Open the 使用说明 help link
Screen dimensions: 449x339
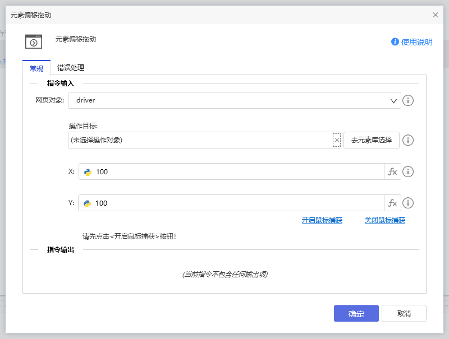(x=411, y=42)
